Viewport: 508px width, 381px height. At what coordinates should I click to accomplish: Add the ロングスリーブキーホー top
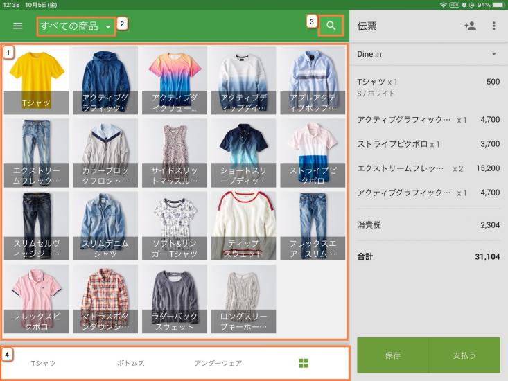243,299
